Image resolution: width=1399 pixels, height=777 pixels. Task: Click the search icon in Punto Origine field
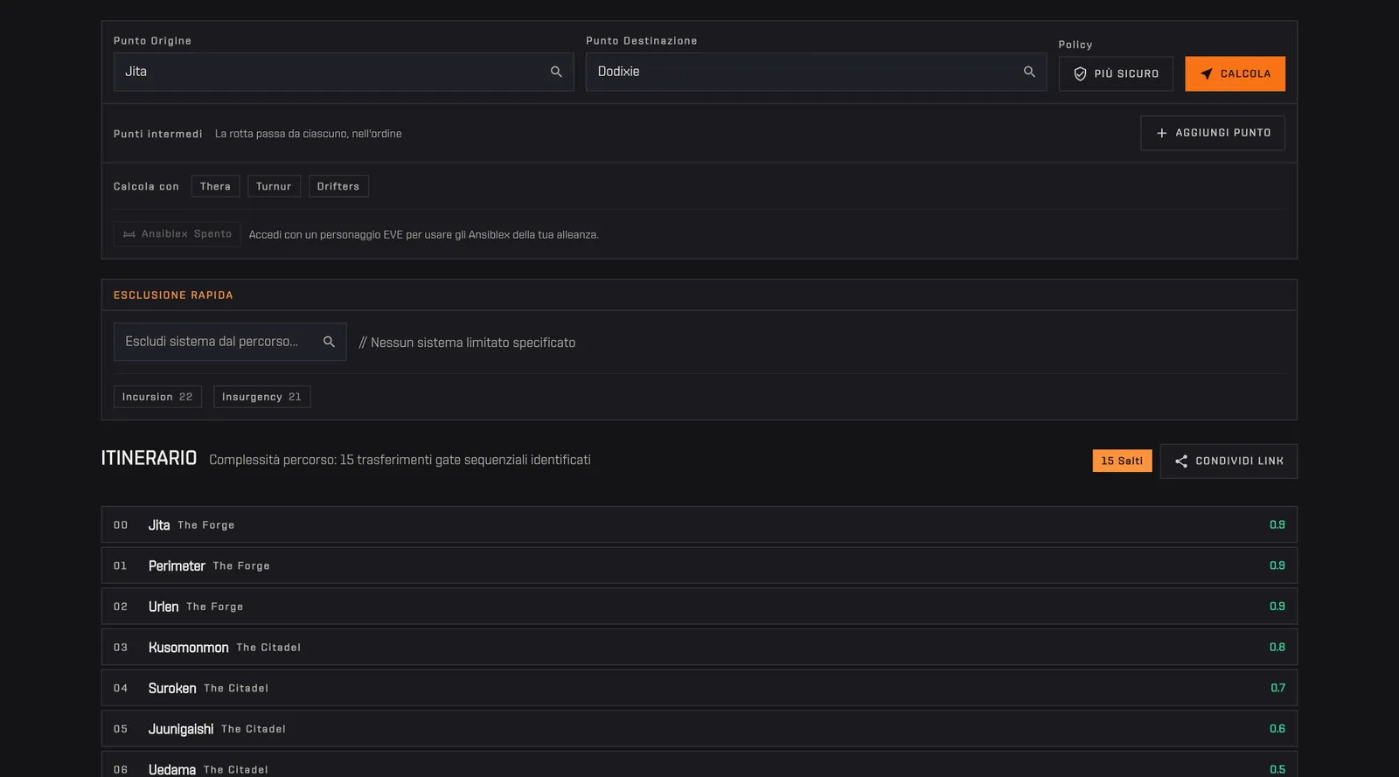pos(556,72)
